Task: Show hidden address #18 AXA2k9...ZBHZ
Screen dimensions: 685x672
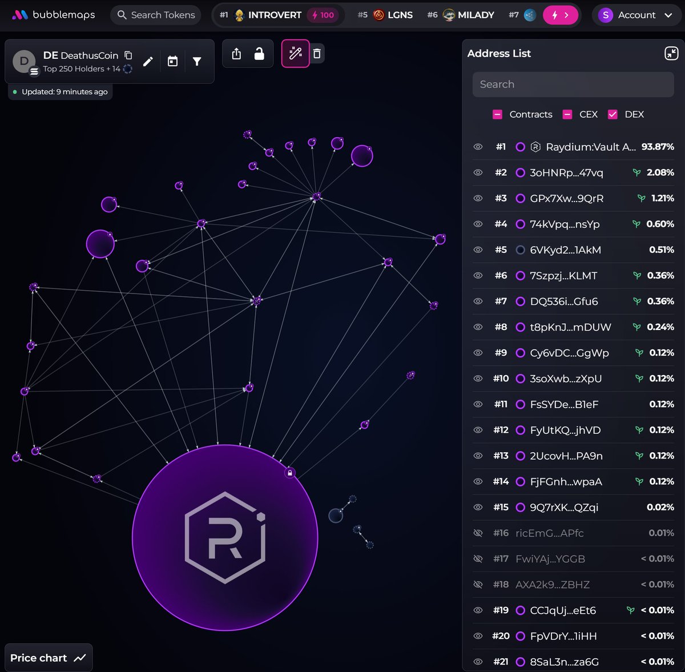Action: [478, 584]
